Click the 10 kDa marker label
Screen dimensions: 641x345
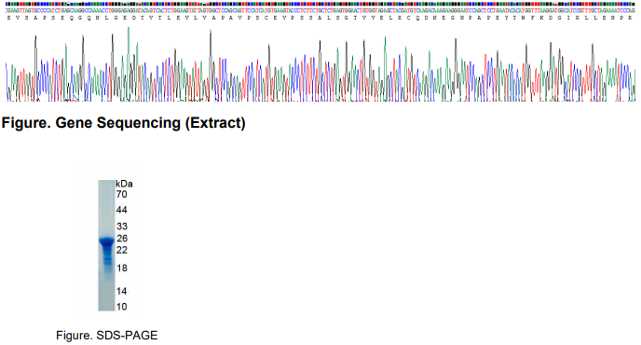(x=122, y=307)
